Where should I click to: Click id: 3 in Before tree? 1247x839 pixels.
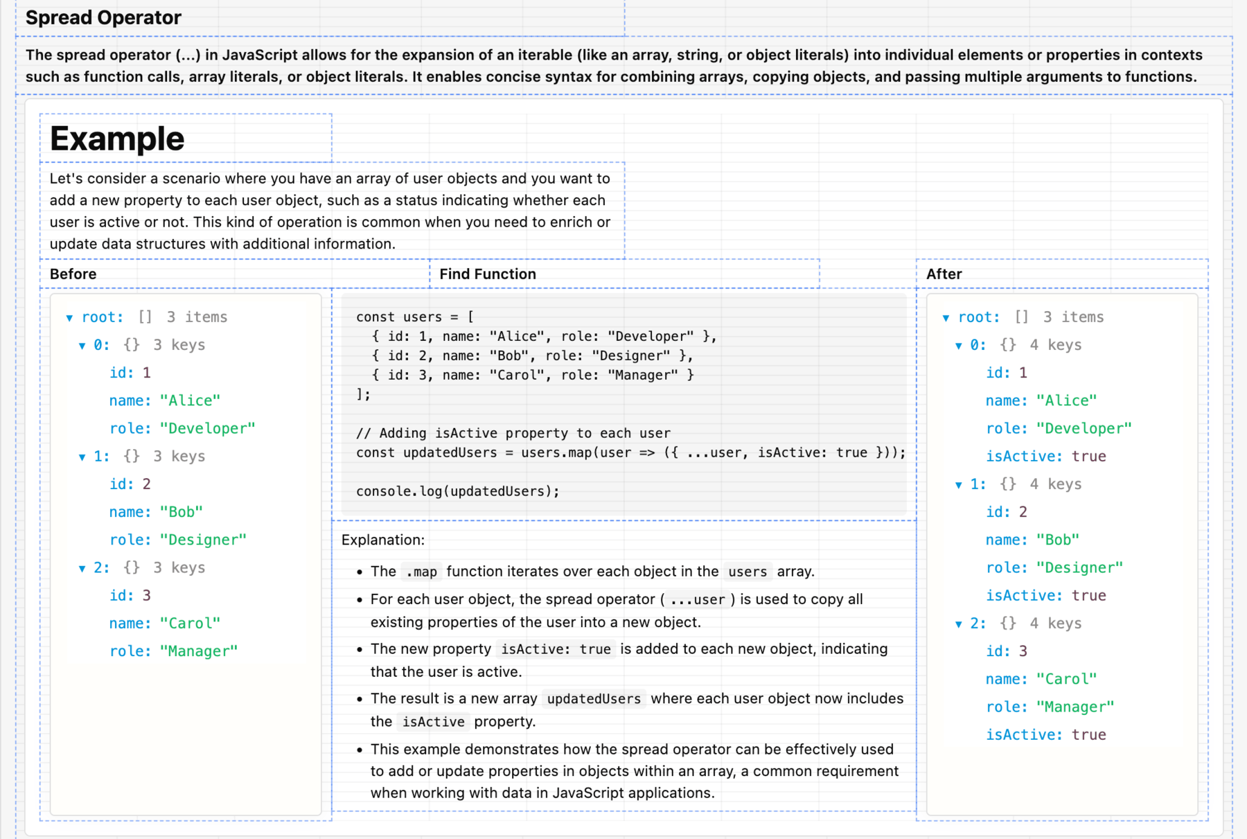[130, 596]
